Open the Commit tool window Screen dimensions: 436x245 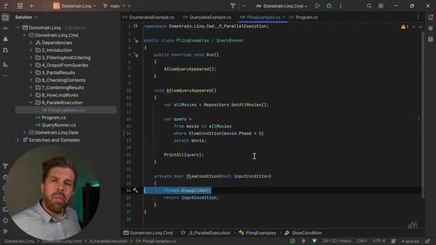[5, 29]
